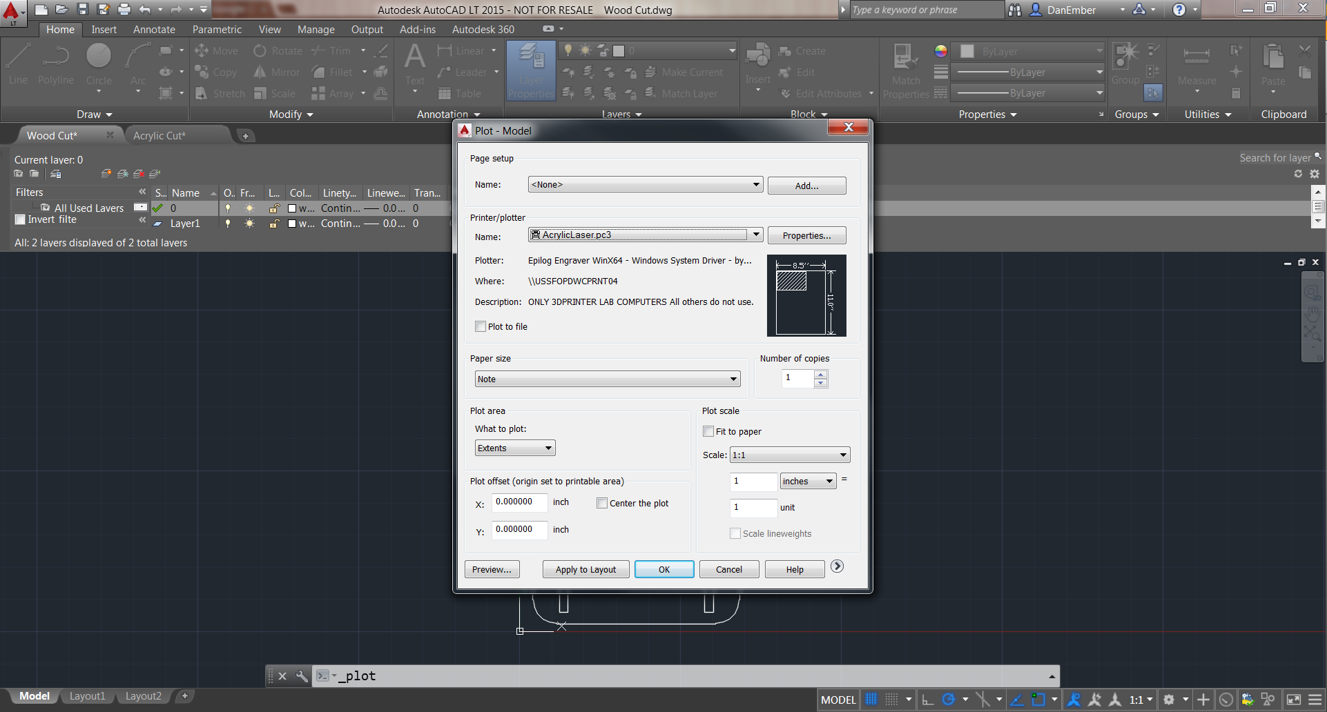Click the wrench customize icon on command line

coord(302,676)
